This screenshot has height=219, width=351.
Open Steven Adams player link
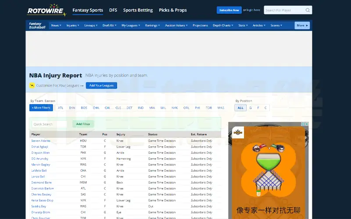pos(41,141)
